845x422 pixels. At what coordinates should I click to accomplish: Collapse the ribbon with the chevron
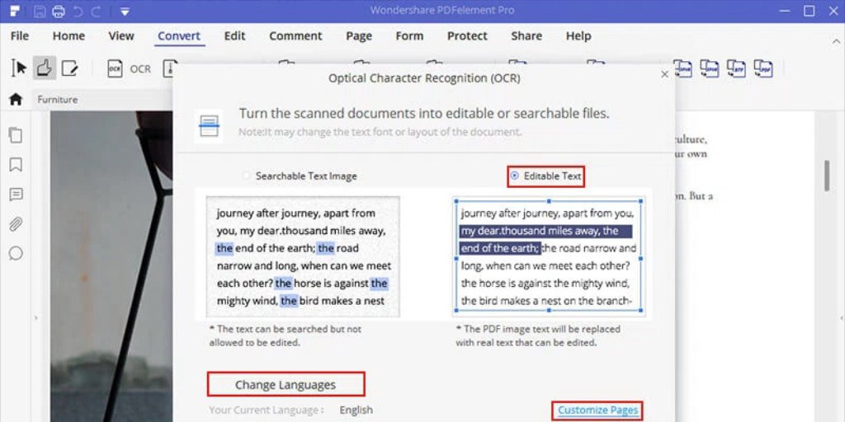tap(836, 42)
